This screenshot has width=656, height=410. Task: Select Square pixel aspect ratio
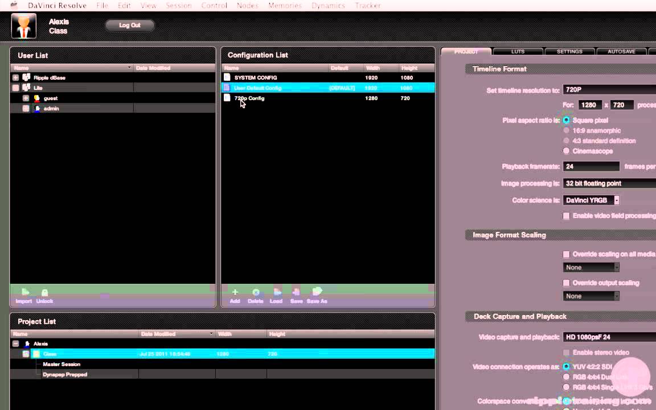pos(567,120)
